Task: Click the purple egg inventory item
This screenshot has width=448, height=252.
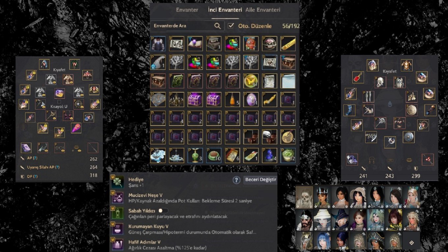Action: coord(251,99)
